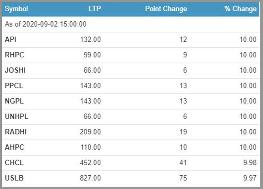The height and width of the screenshot is (189, 263).
Task: Open the API stock symbol
Action: tap(11, 40)
